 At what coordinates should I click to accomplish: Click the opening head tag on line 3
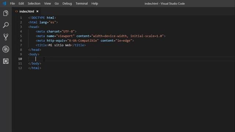pos(34,27)
